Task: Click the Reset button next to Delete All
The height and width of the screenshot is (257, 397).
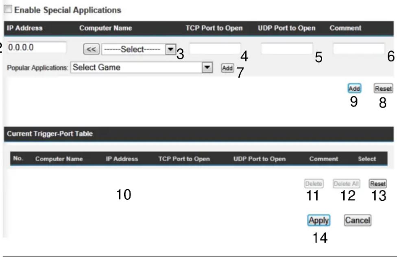Action: coord(378,183)
